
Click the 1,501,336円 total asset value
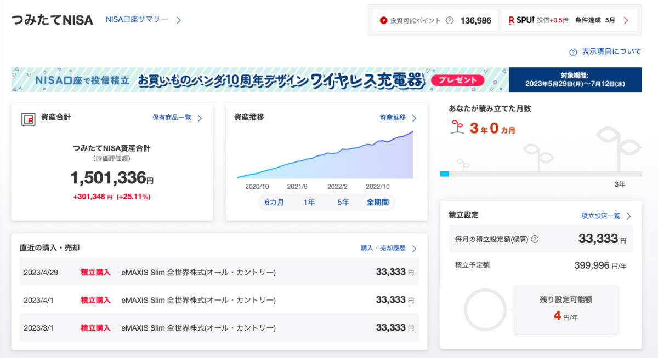(112, 177)
